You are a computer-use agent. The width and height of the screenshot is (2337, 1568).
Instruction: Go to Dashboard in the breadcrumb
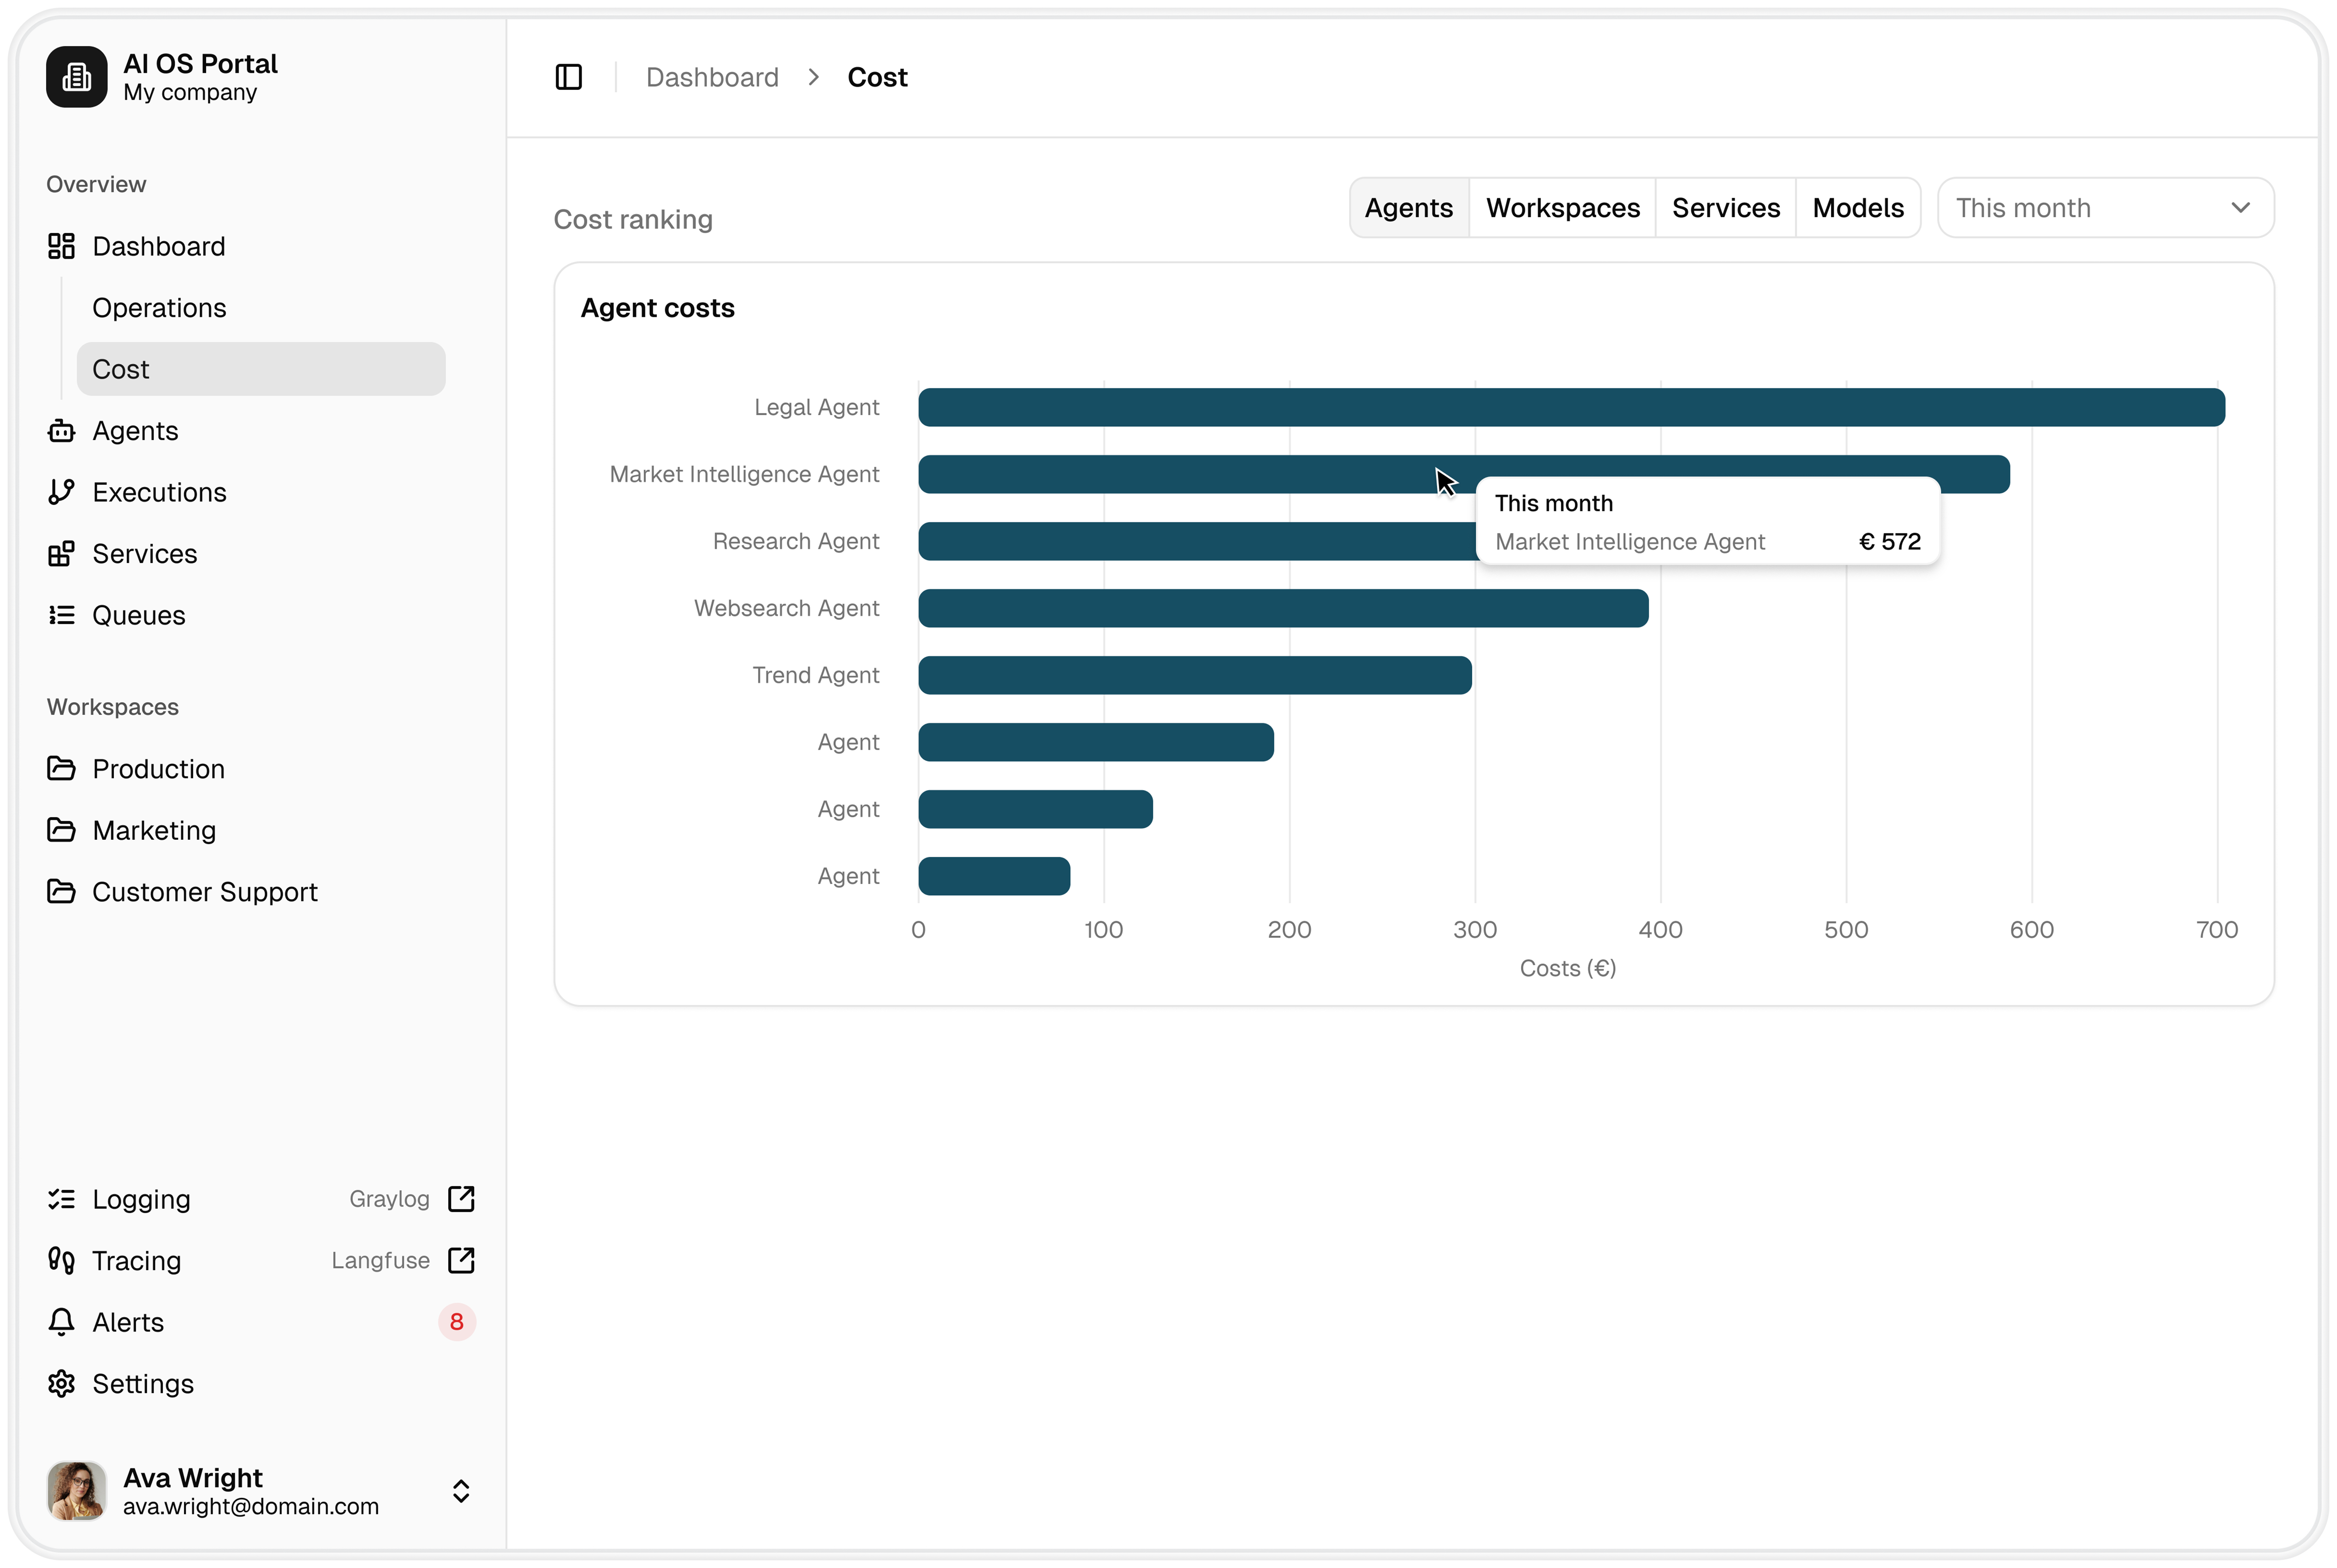coord(712,77)
